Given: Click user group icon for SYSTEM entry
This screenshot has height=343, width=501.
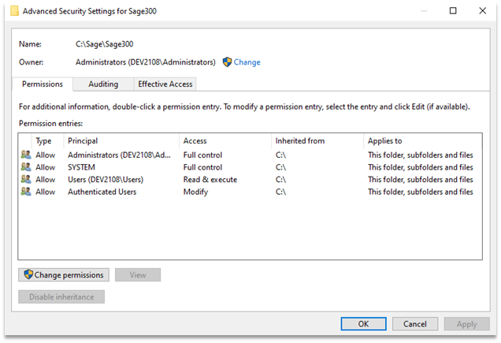Looking at the screenshot, I should [26, 167].
